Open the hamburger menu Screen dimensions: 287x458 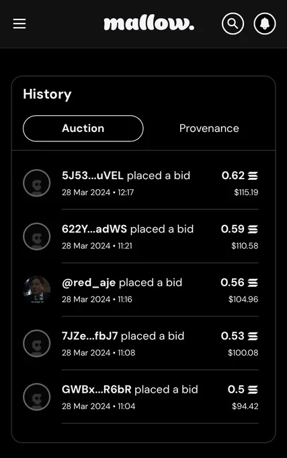tap(19, 24)
